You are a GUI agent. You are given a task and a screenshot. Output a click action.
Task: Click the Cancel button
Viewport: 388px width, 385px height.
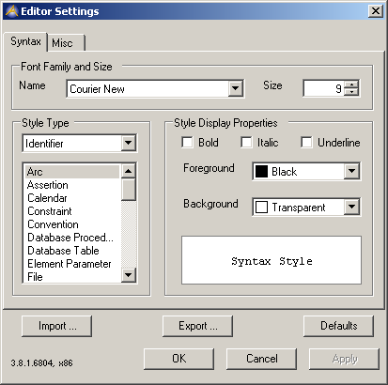[x=261, y=359]
